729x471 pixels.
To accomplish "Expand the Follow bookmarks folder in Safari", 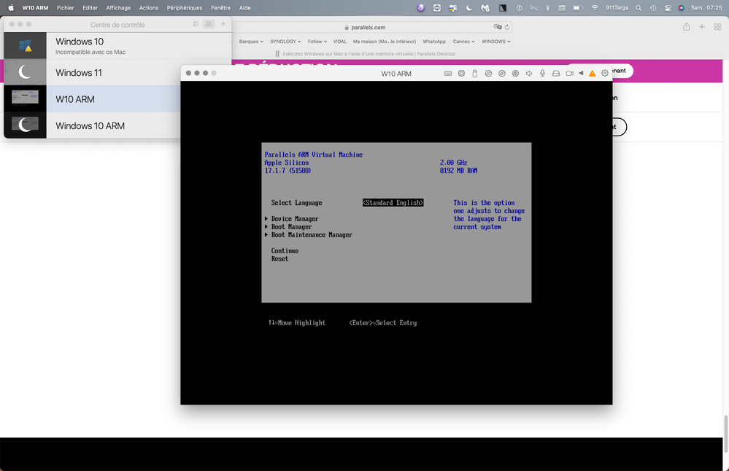I will click(317, 42).
